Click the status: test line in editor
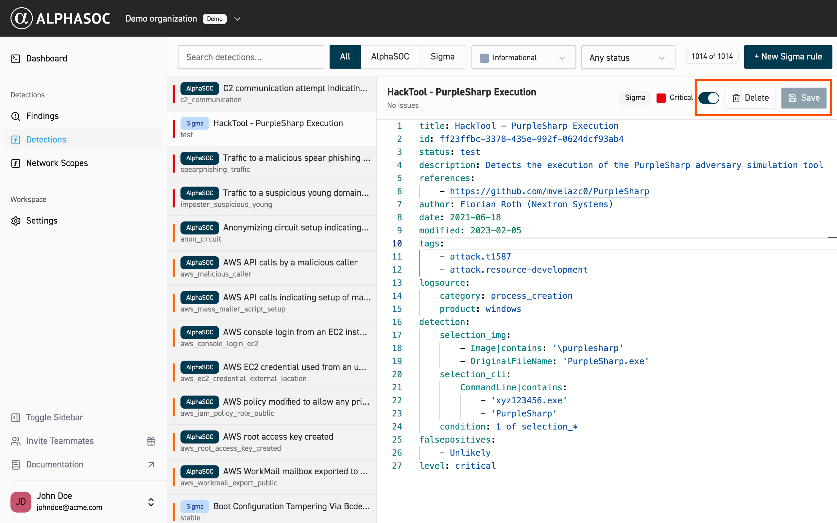Image resolution: width=837 pixels, height=523 pixels. point(450,152)
